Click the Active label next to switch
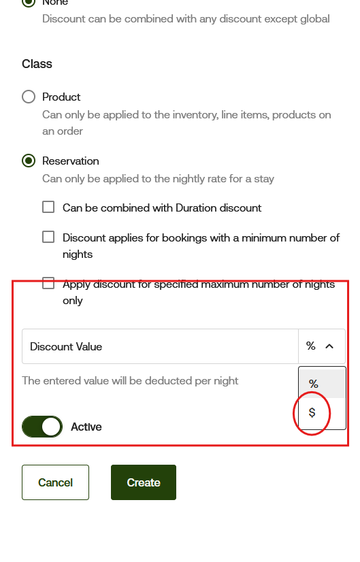 click(86, 427)
